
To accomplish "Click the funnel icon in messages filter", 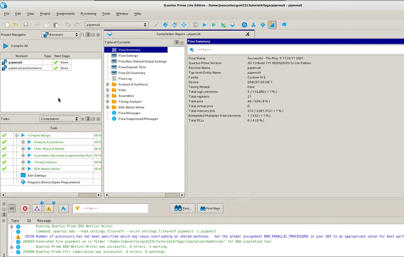I will point(77,208).
